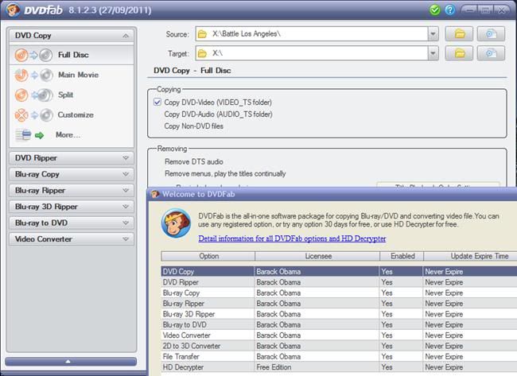
Task: Click folder icon inside Target field
Action: tap(203, 53)
